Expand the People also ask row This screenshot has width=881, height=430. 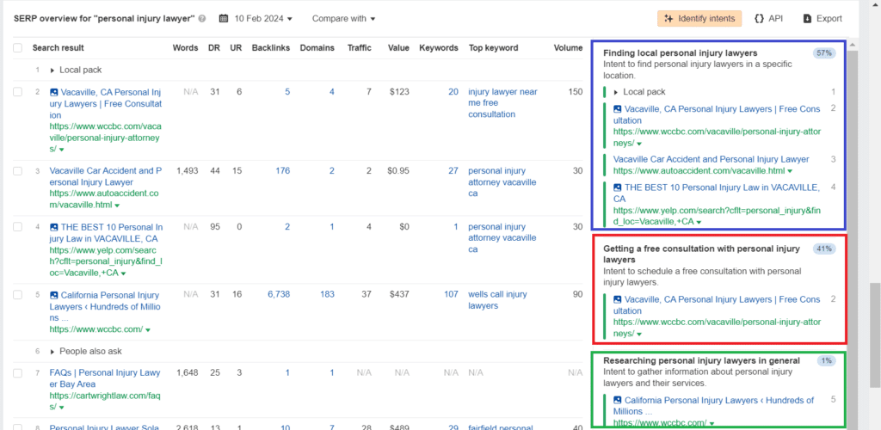click(52, 352)
